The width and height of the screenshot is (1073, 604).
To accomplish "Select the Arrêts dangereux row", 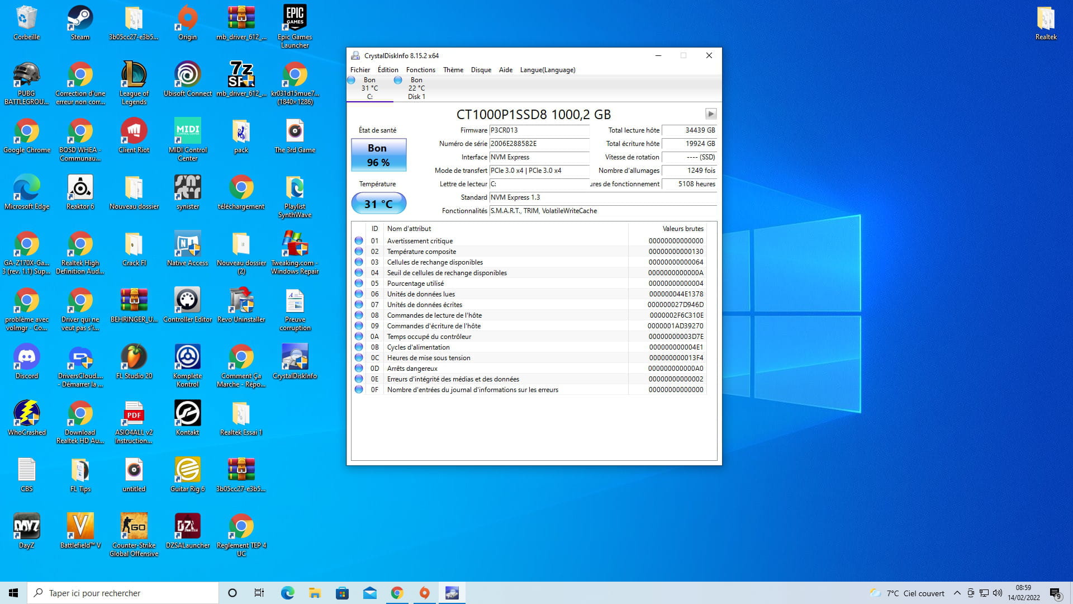I will click(529, 369).
